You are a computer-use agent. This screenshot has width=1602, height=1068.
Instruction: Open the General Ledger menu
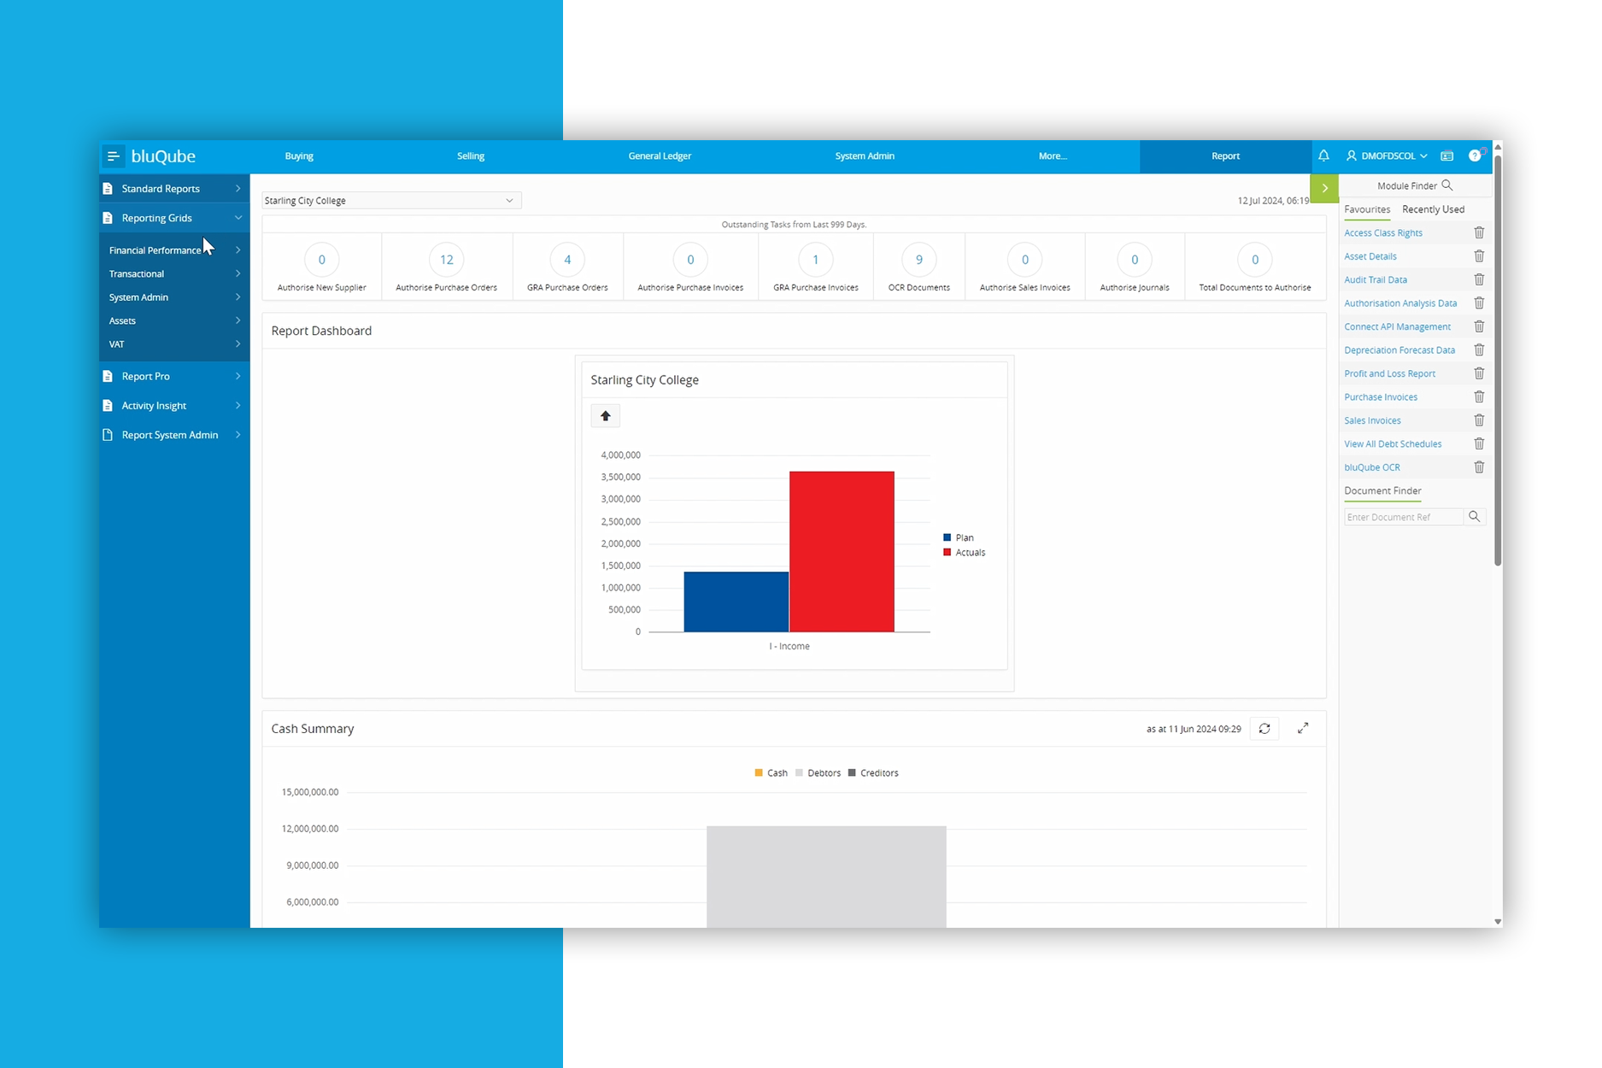tap(660, 156)
